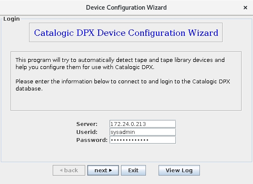Click the blue Catalogic DPX wizard heading

coord(126,32)
